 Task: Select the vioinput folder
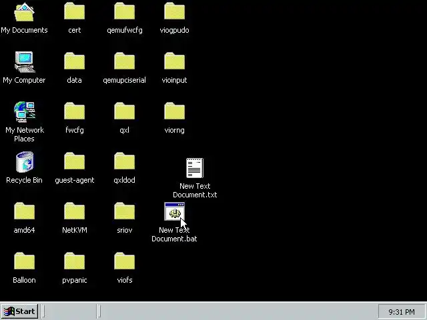(x=175, y=61)
